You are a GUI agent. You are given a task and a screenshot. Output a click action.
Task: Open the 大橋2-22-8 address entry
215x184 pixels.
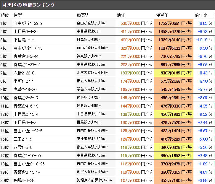pyautogui.click(x=24, y=73)
